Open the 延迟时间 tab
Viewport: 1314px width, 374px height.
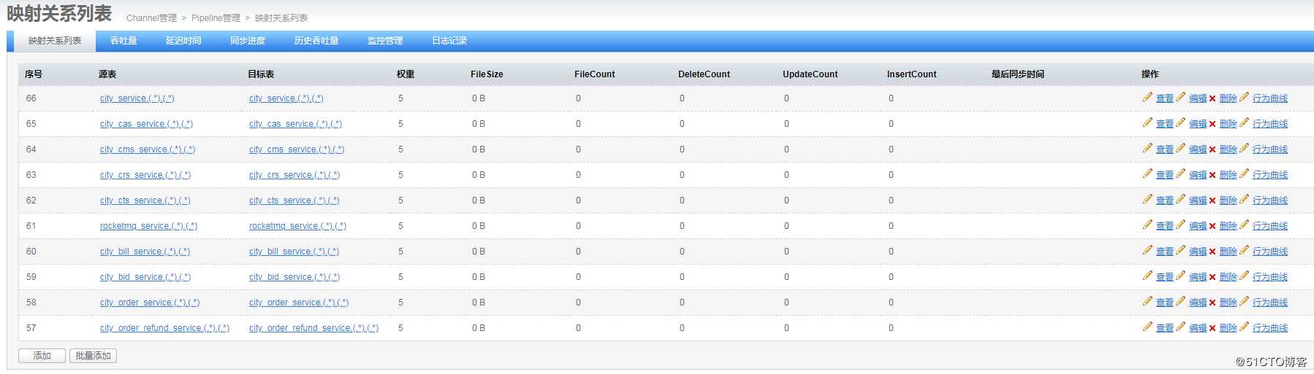click(x=183, y=41)
